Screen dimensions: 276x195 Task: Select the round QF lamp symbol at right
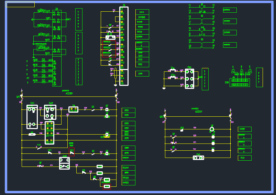click(212, 129)
